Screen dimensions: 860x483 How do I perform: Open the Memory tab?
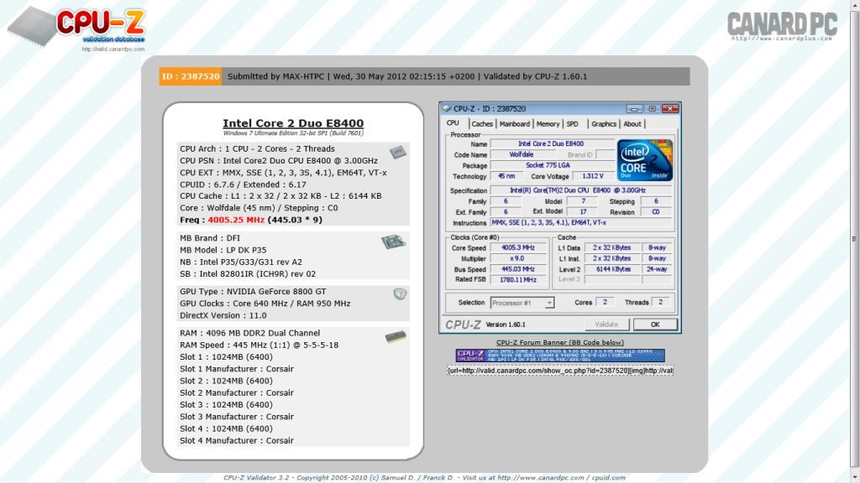548,124
